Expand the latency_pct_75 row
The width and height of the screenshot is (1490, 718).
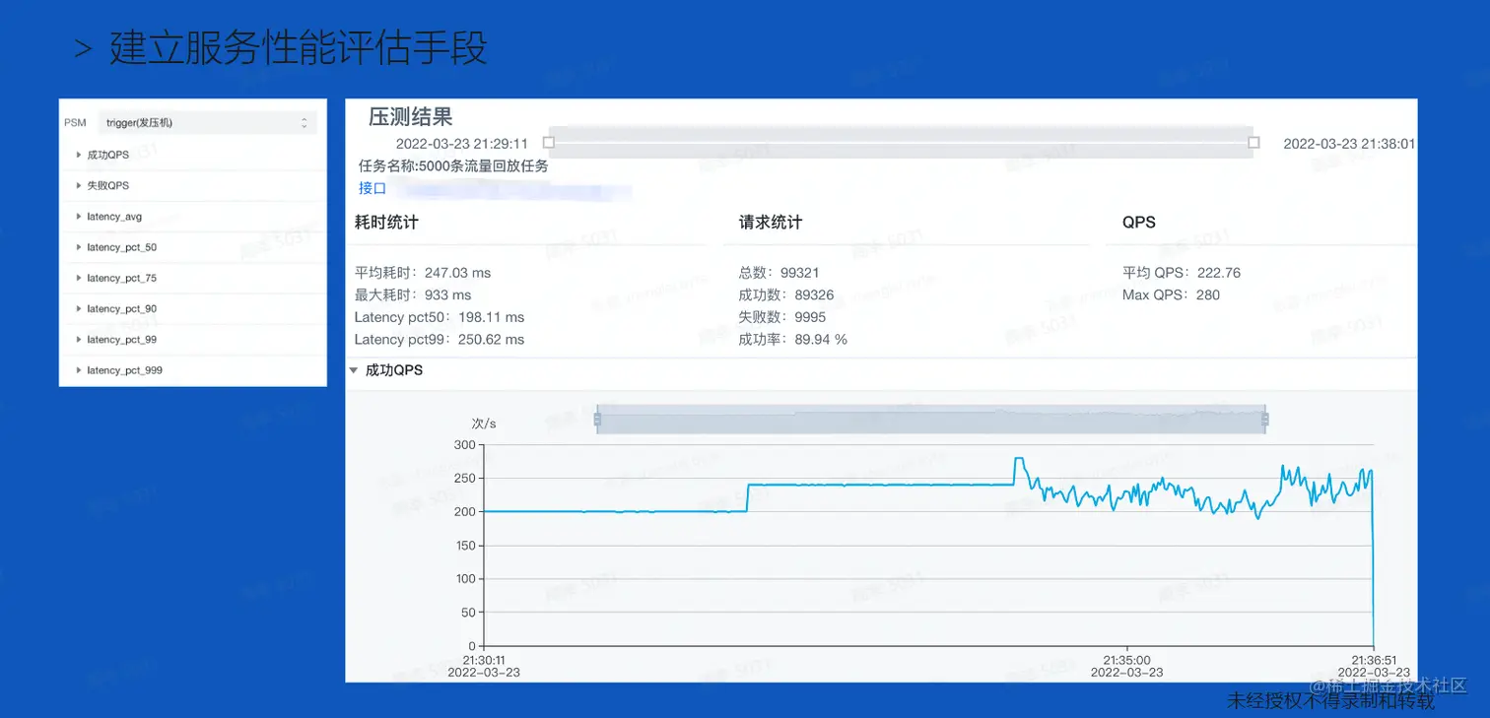coord(193,278)
